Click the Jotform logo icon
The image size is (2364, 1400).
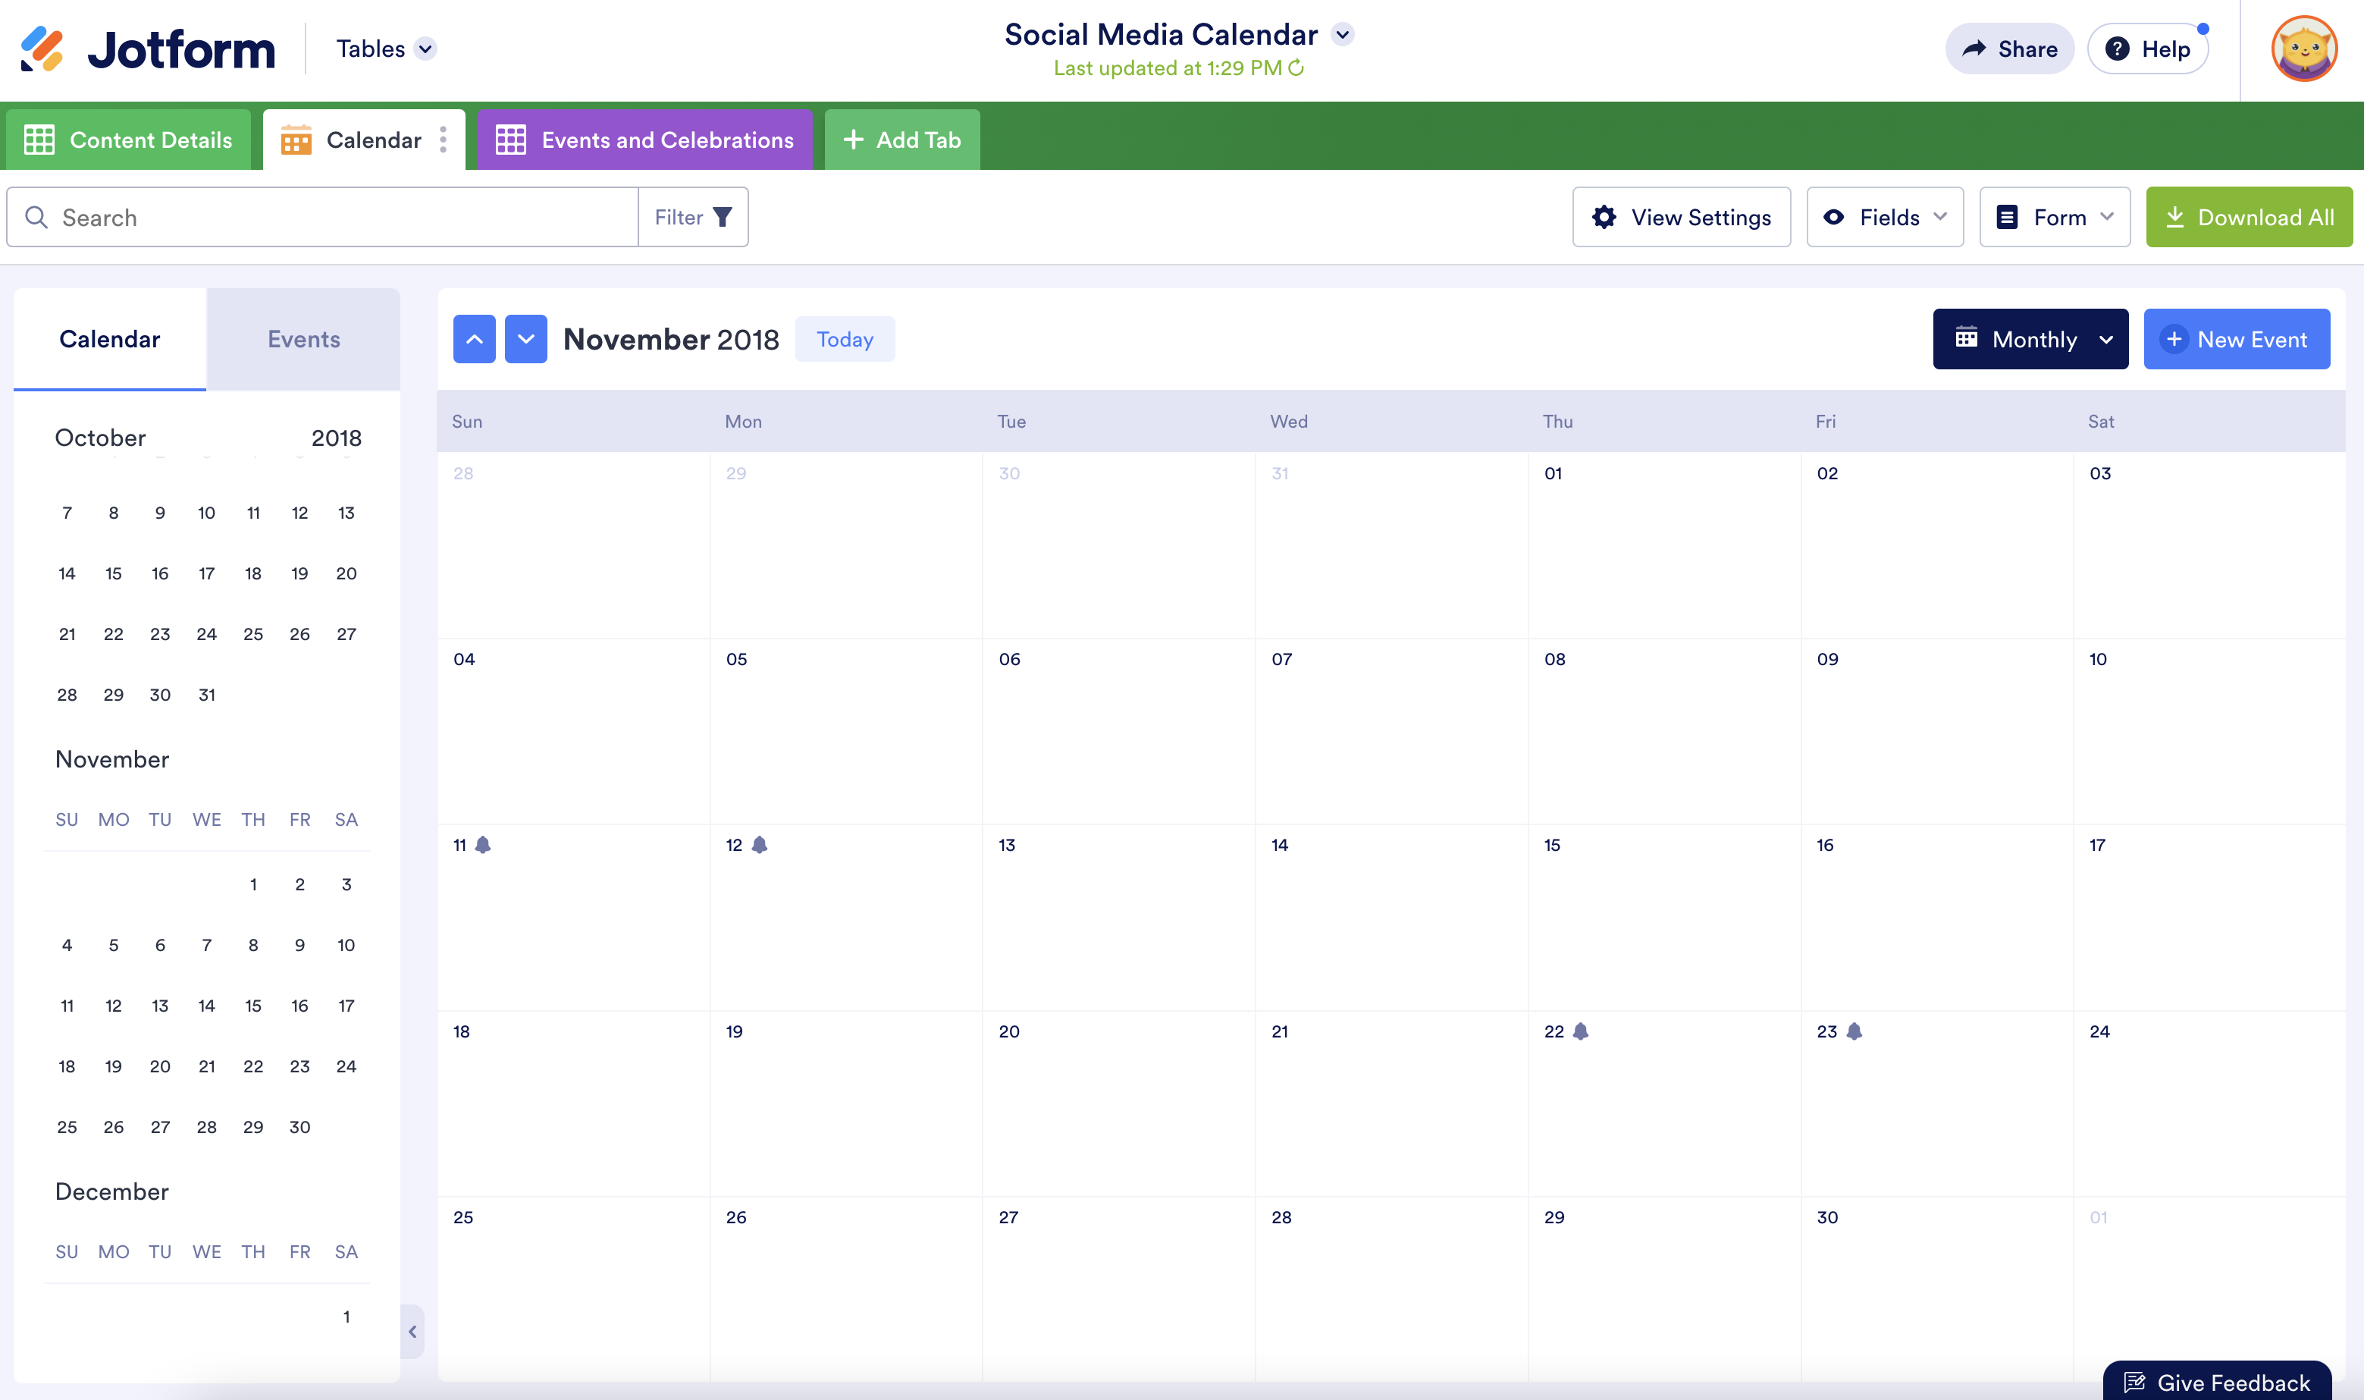point(42,49)
